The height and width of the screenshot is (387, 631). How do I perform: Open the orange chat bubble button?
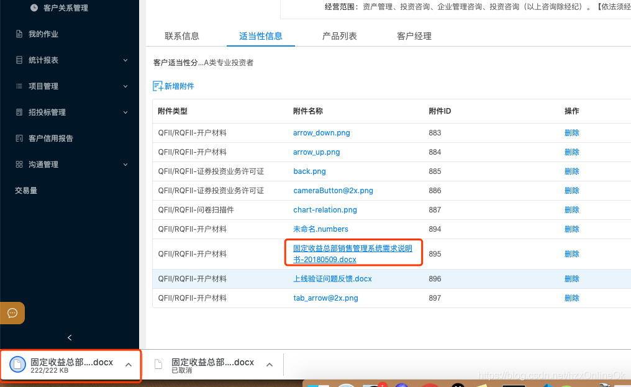pyautogui.click(x=12, y=313)
